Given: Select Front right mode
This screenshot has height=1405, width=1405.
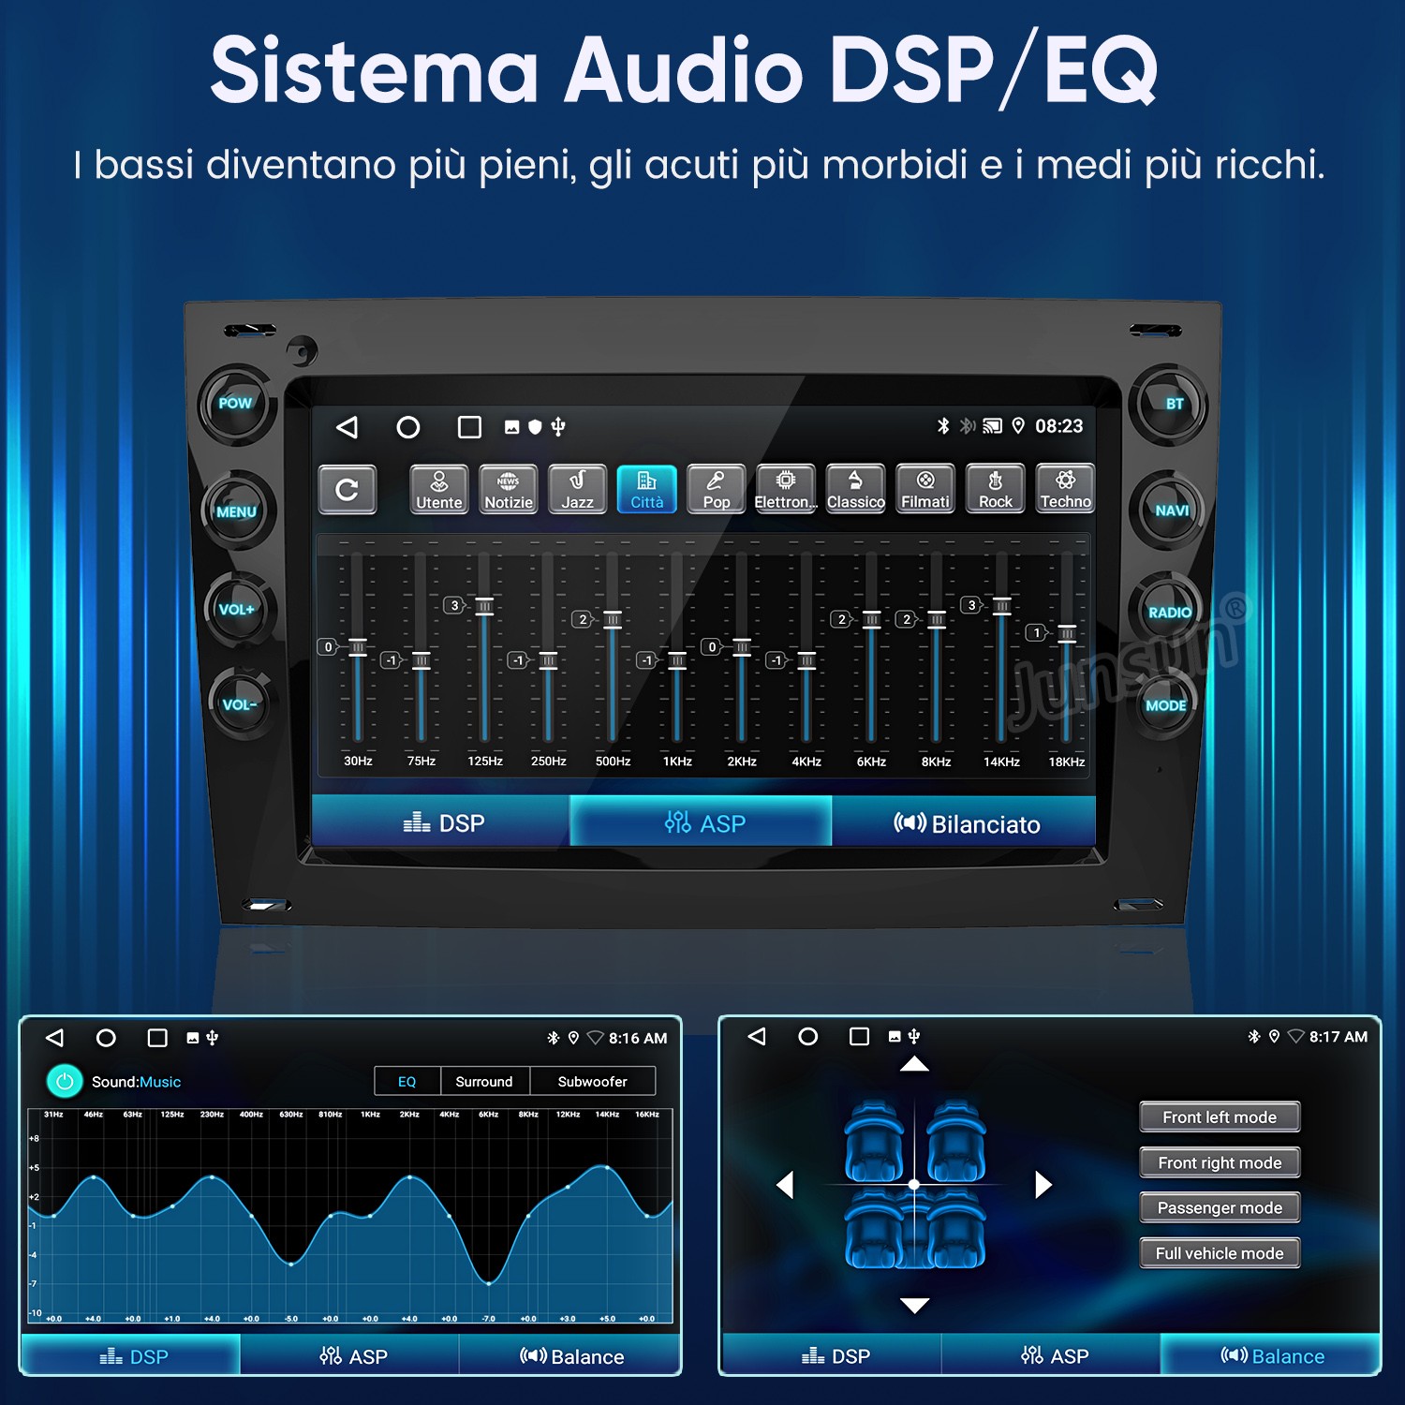Looking at the screenshot, I should (x=1220, y=1162).
